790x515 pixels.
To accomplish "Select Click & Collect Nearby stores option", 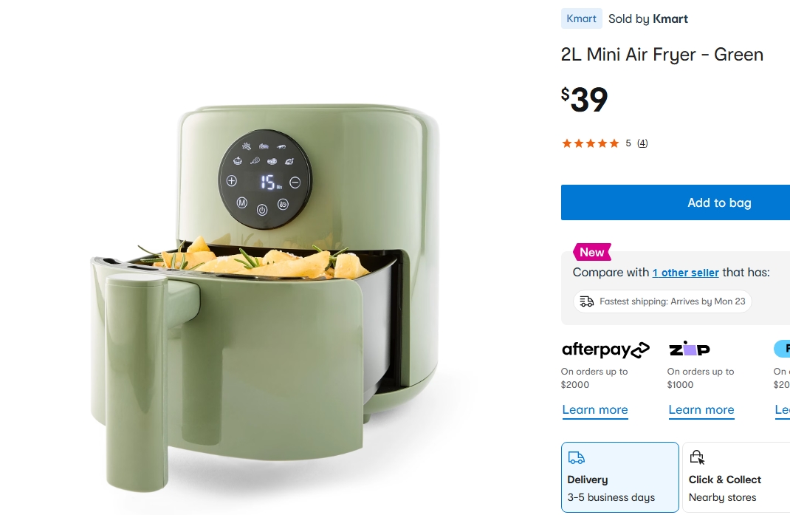I will coord(736,477).
